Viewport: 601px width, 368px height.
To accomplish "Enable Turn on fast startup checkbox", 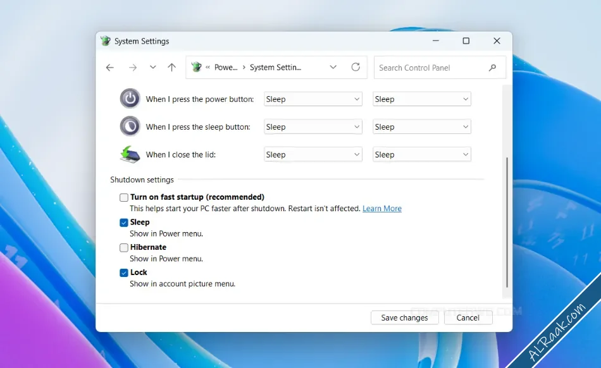I will tap(124, 197).
